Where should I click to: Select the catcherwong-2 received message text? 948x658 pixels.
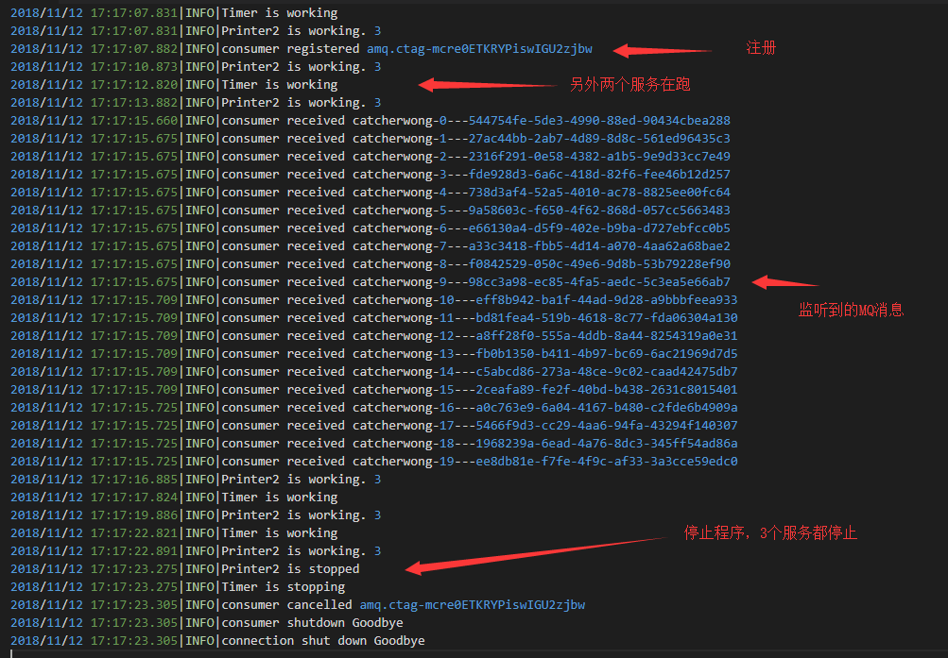[475, 157]
